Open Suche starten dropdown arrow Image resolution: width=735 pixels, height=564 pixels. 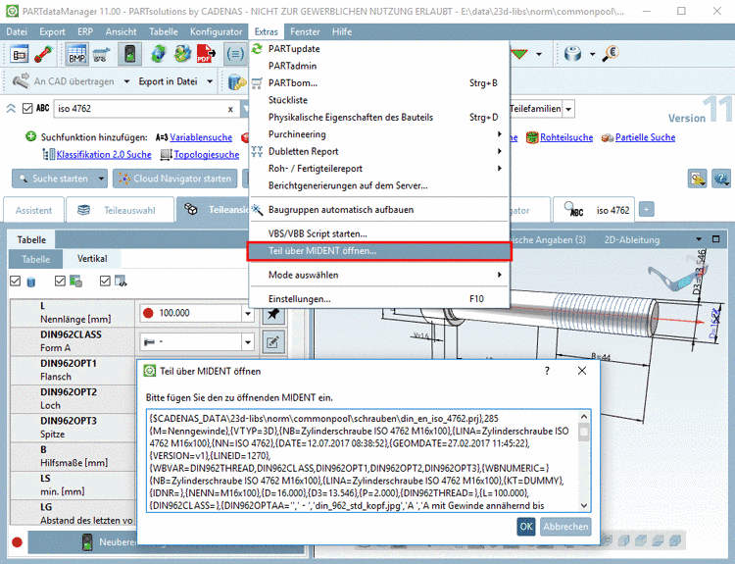coord(101,179)
